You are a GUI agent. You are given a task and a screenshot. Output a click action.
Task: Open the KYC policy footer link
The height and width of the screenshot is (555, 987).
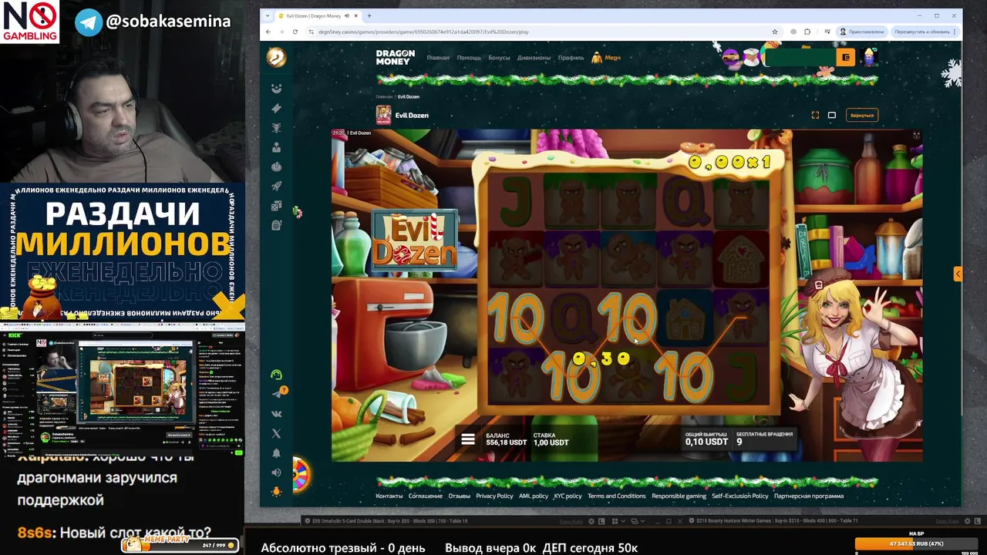[568, 496]
